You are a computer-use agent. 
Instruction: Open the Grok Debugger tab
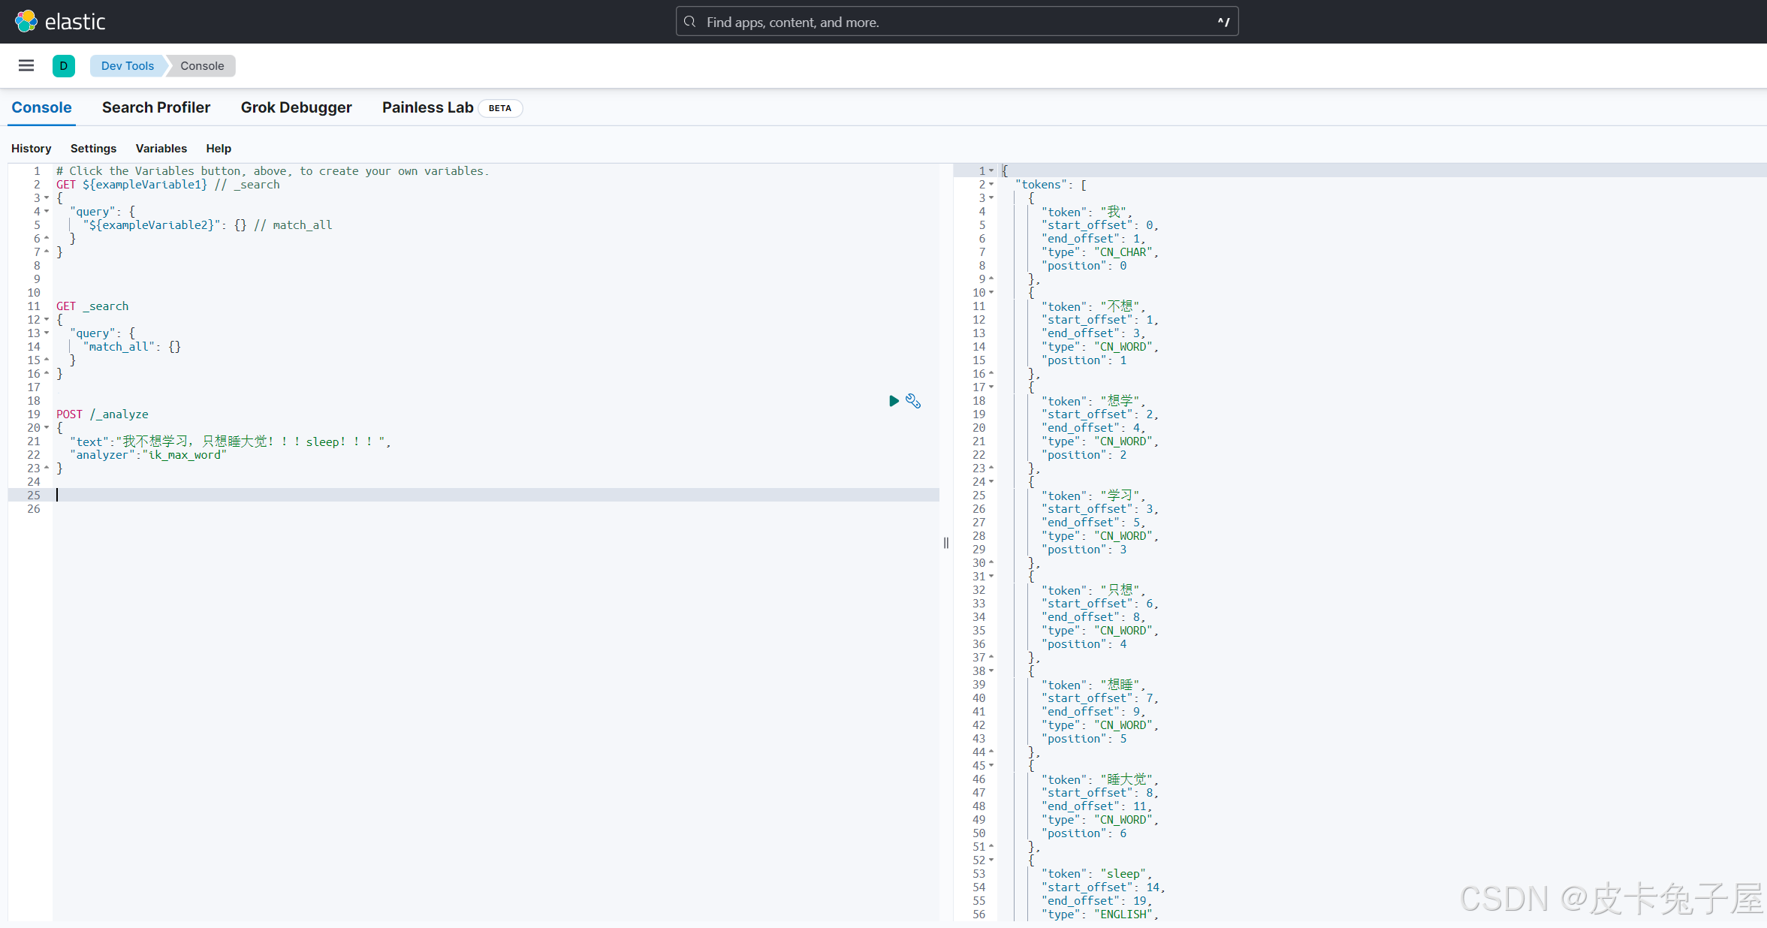296,107
